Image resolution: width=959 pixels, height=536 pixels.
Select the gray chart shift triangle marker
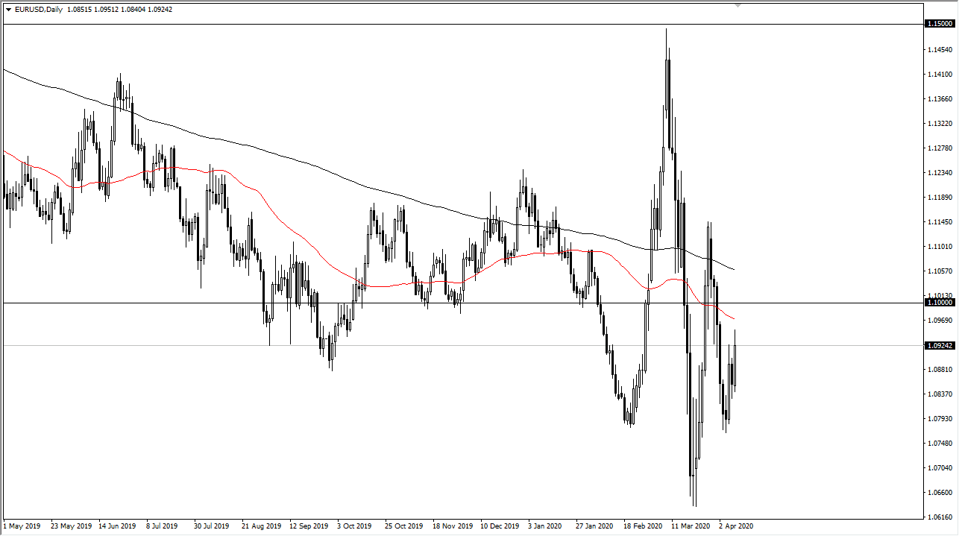(738, 5)
